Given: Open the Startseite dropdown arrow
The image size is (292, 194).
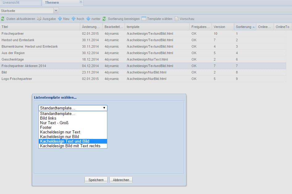Looking at the screenshot, I should click(x=56, y=11).
